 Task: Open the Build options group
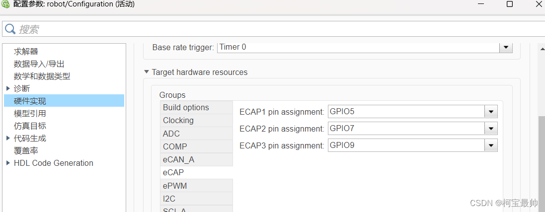186,107
